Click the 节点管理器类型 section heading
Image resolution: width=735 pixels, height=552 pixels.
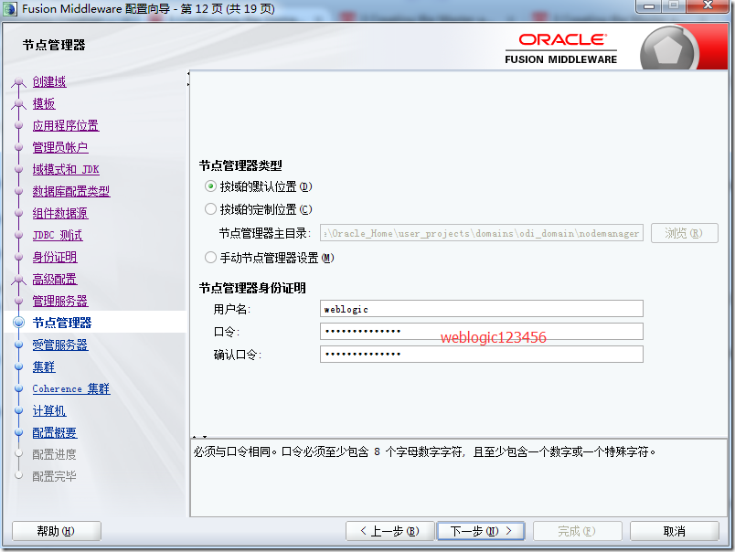240,165
